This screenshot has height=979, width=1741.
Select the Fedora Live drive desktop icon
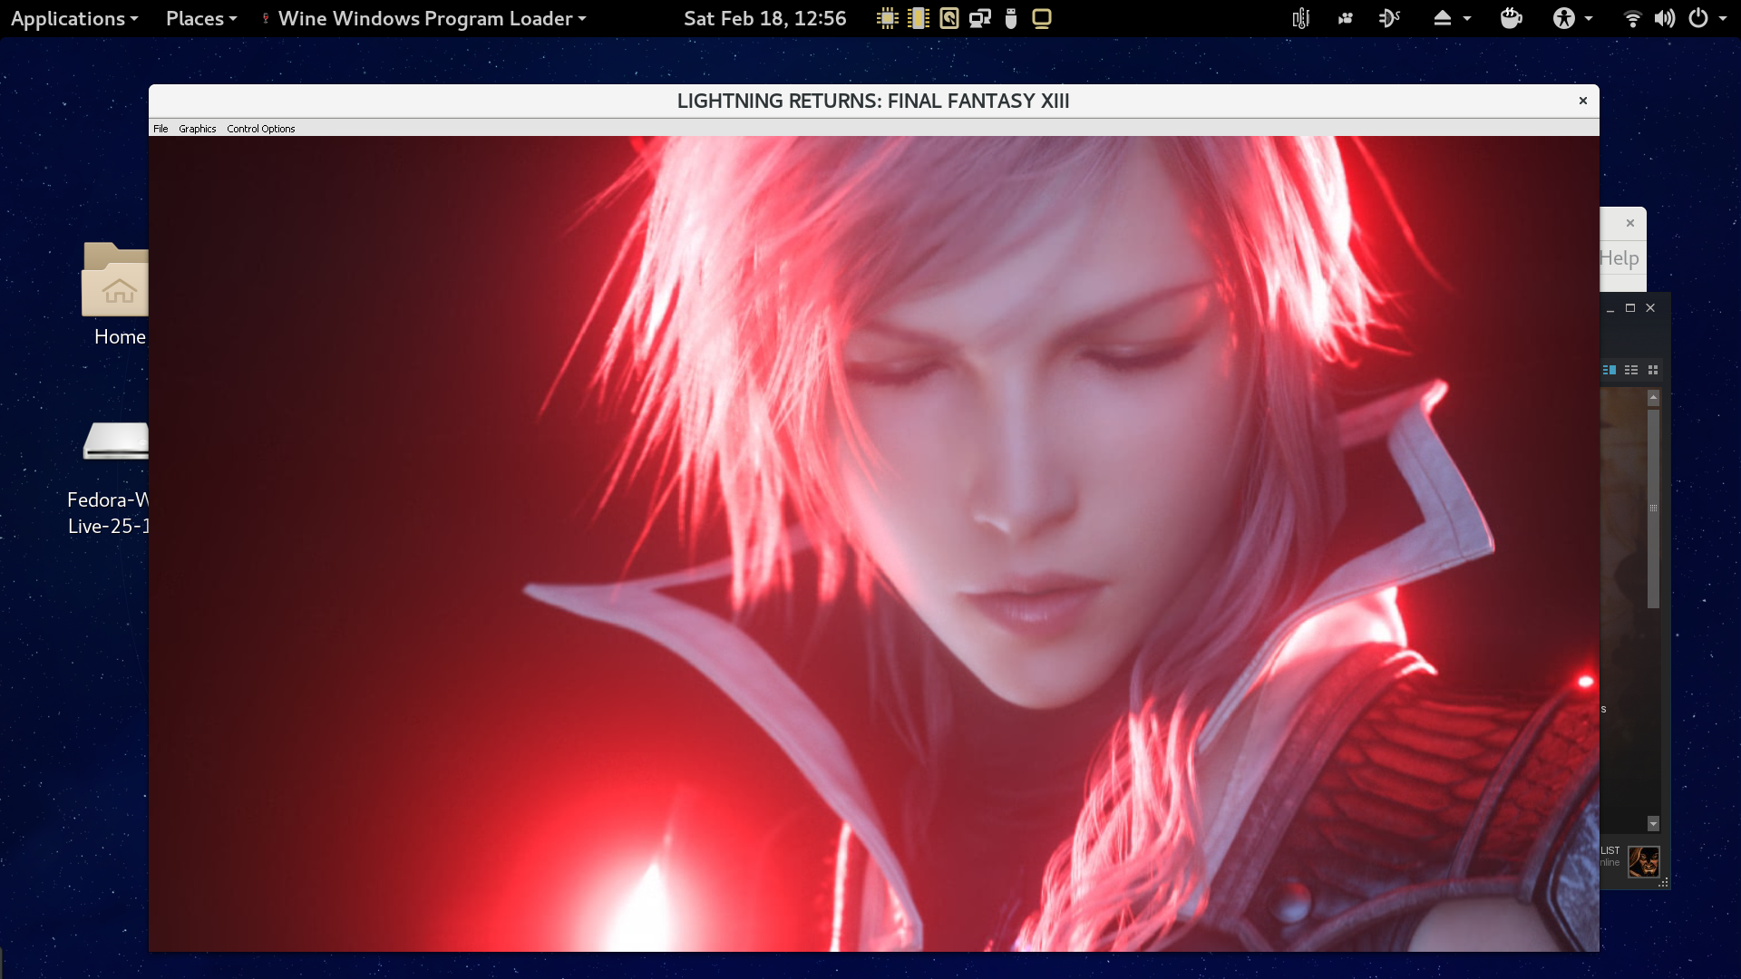click(110, 479)
